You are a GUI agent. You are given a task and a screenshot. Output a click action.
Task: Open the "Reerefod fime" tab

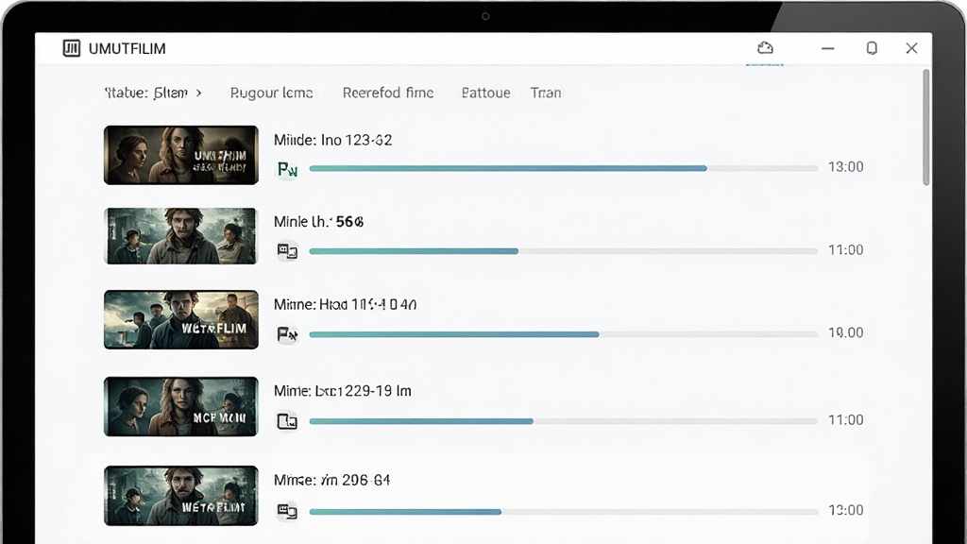tap(388, 93)
